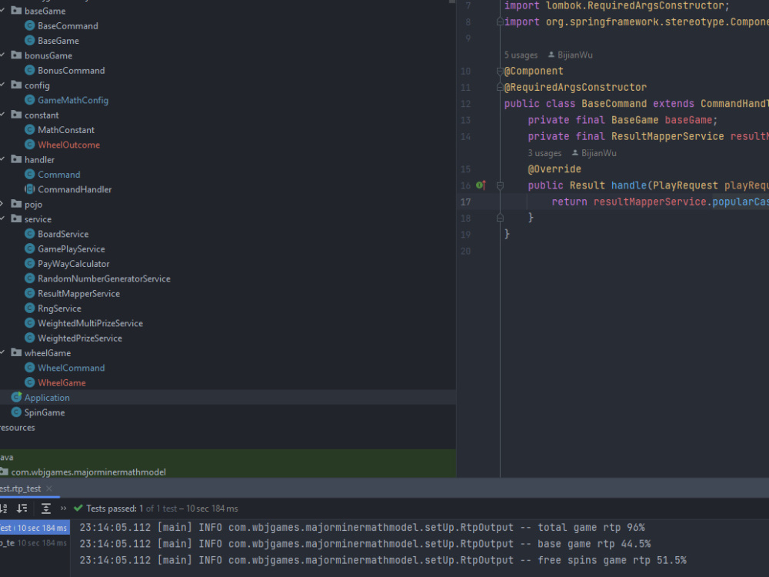Image resolution: width=769 pixels, height=577 pixels.
Task: Click the WeightedPrizeService class icon
Action: [x=30, y=338]
